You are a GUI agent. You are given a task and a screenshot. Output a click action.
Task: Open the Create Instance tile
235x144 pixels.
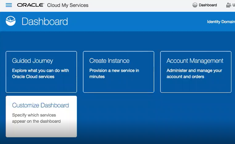click(x=119, y=72)
